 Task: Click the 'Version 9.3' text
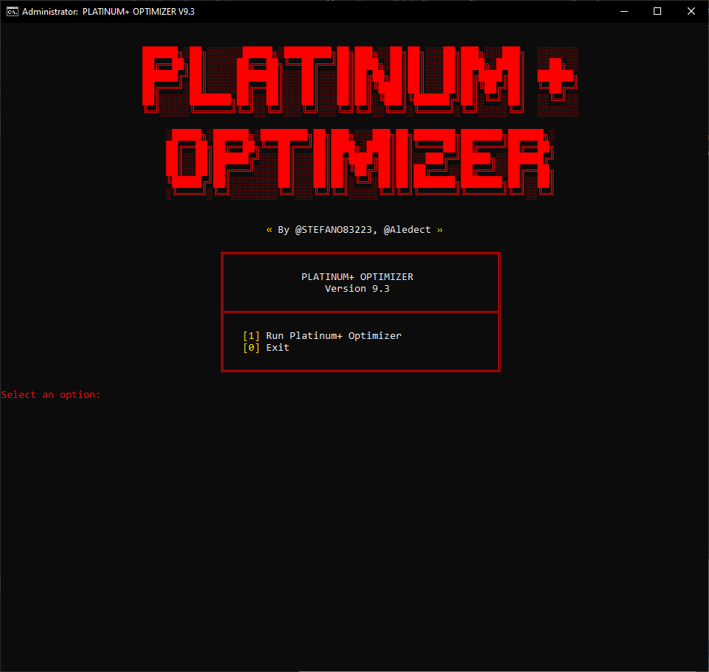point(357,289)
